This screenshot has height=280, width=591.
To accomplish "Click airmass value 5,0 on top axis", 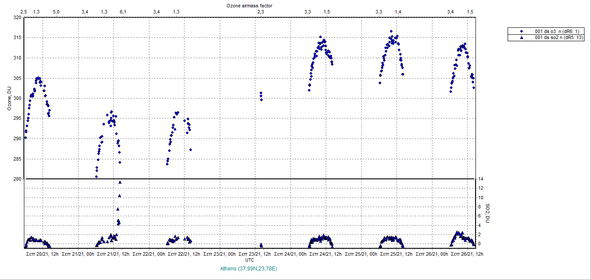I will [56, 12].
